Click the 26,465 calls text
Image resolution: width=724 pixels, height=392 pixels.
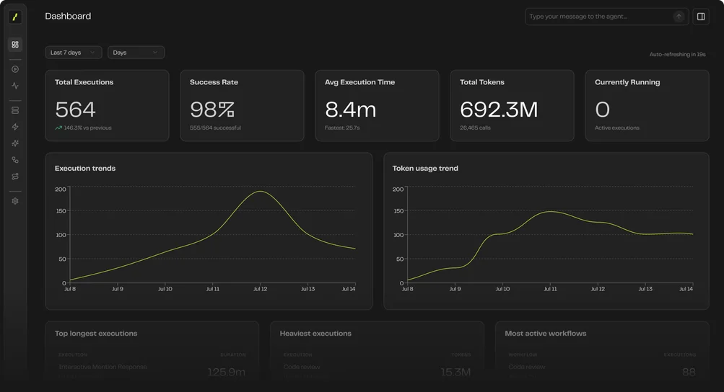(x=475, y=128)
